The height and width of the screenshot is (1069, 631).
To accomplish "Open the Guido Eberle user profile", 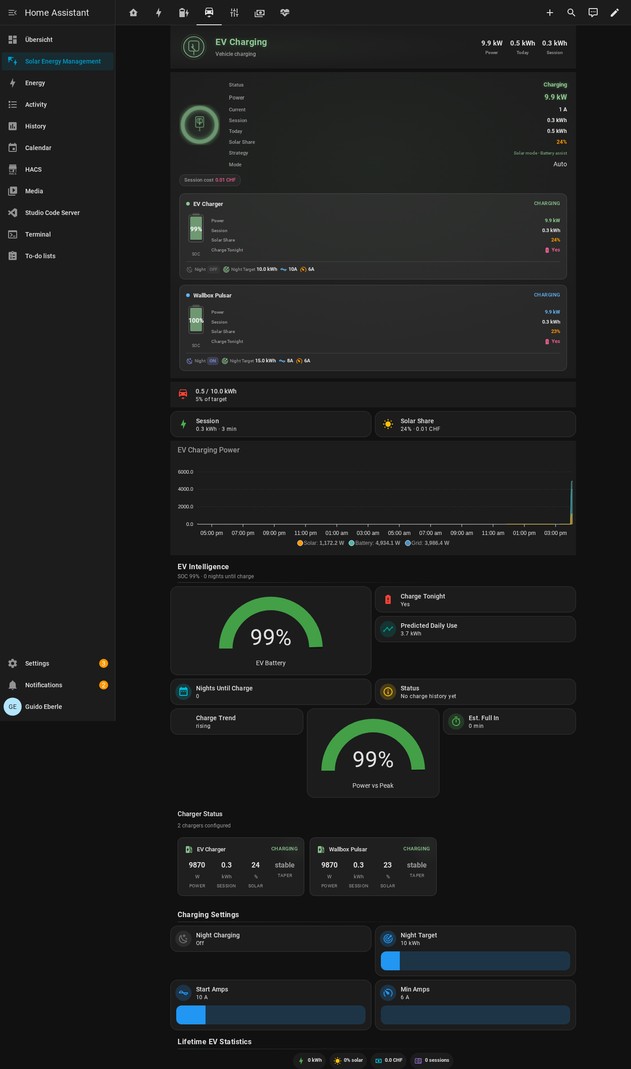I will coord(58,707).
